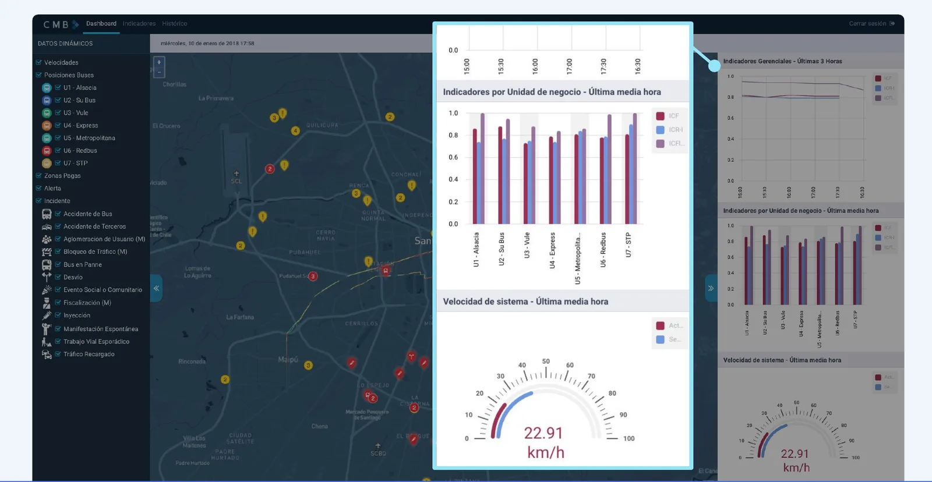Click the Tráfico Recargado icon

[47, 354]
